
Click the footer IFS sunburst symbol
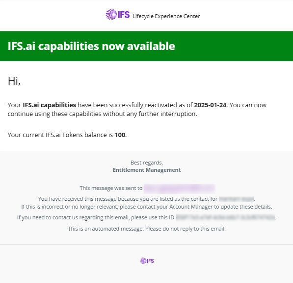[x=143, y=260]
